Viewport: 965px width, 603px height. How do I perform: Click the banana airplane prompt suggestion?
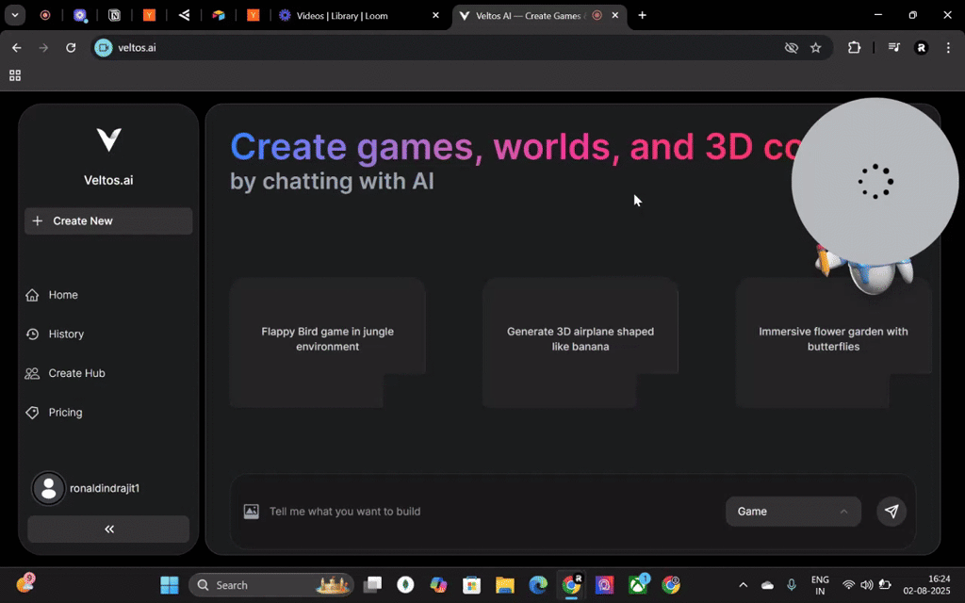[580, 339]
